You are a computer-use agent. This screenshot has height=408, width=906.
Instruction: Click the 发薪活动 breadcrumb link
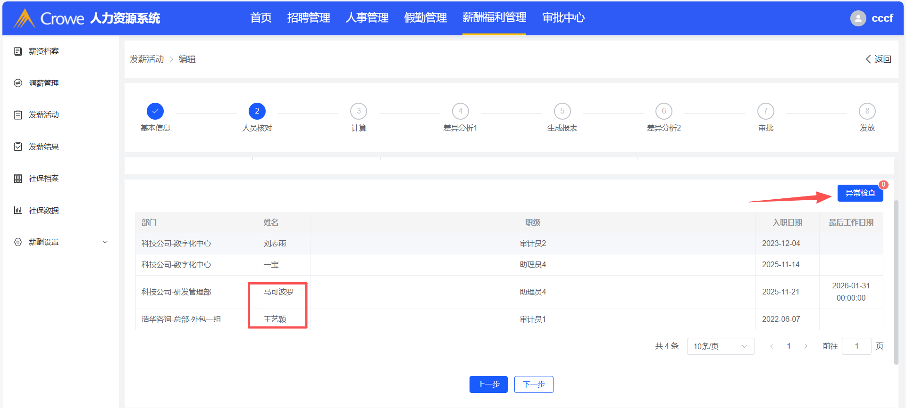coord(147,59)
